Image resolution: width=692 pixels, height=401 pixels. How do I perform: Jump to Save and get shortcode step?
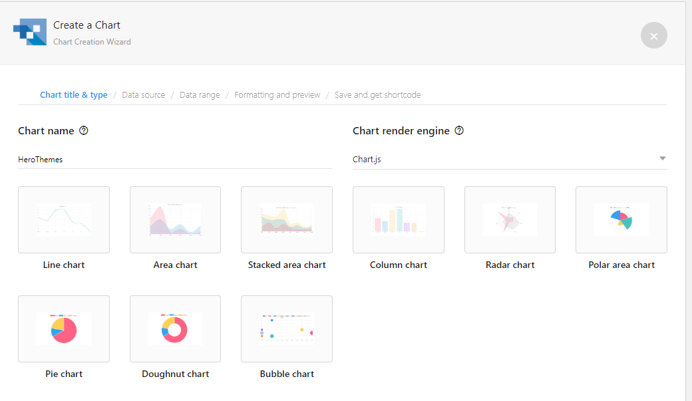point(377,95)
